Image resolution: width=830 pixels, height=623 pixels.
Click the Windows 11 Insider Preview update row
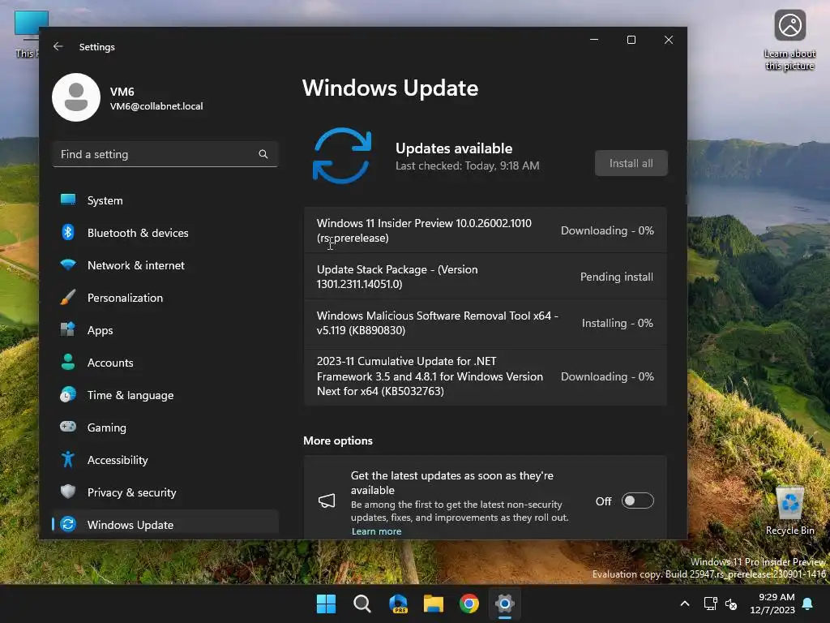tap(485, 230)
